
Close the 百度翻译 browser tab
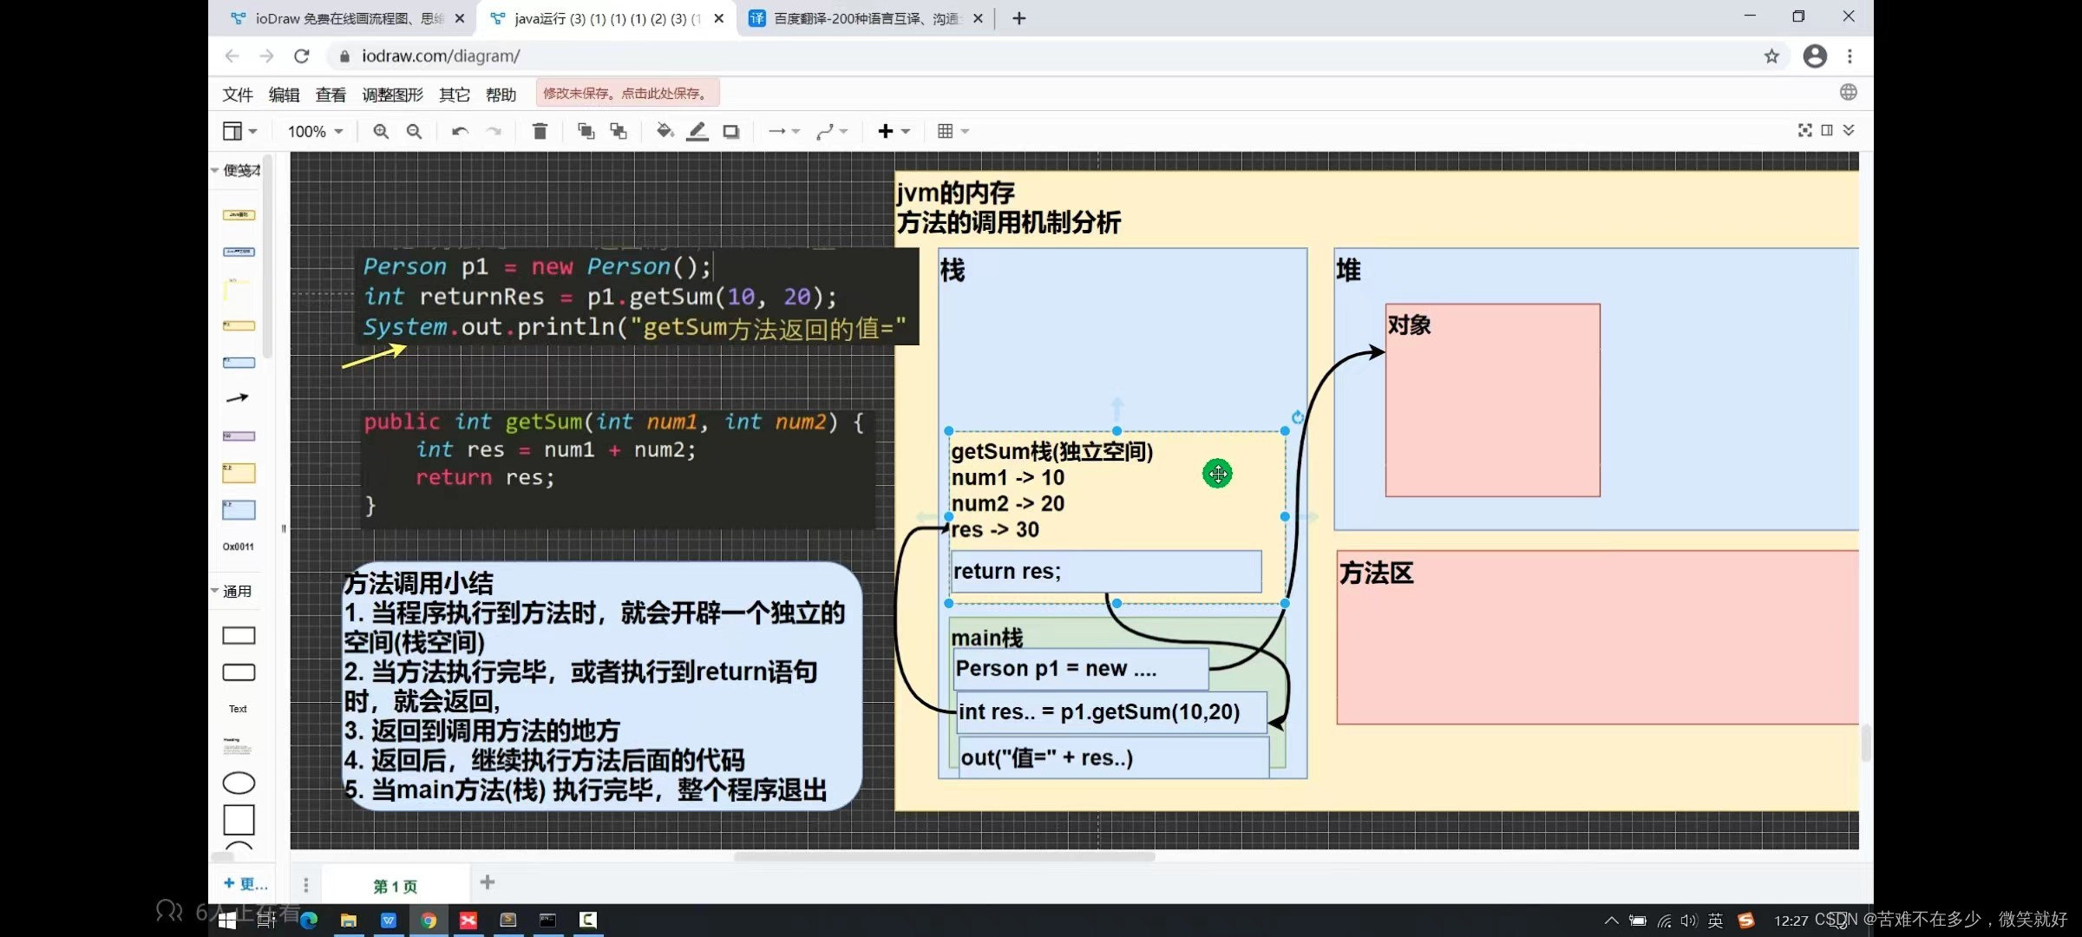(x=978, y=18)
